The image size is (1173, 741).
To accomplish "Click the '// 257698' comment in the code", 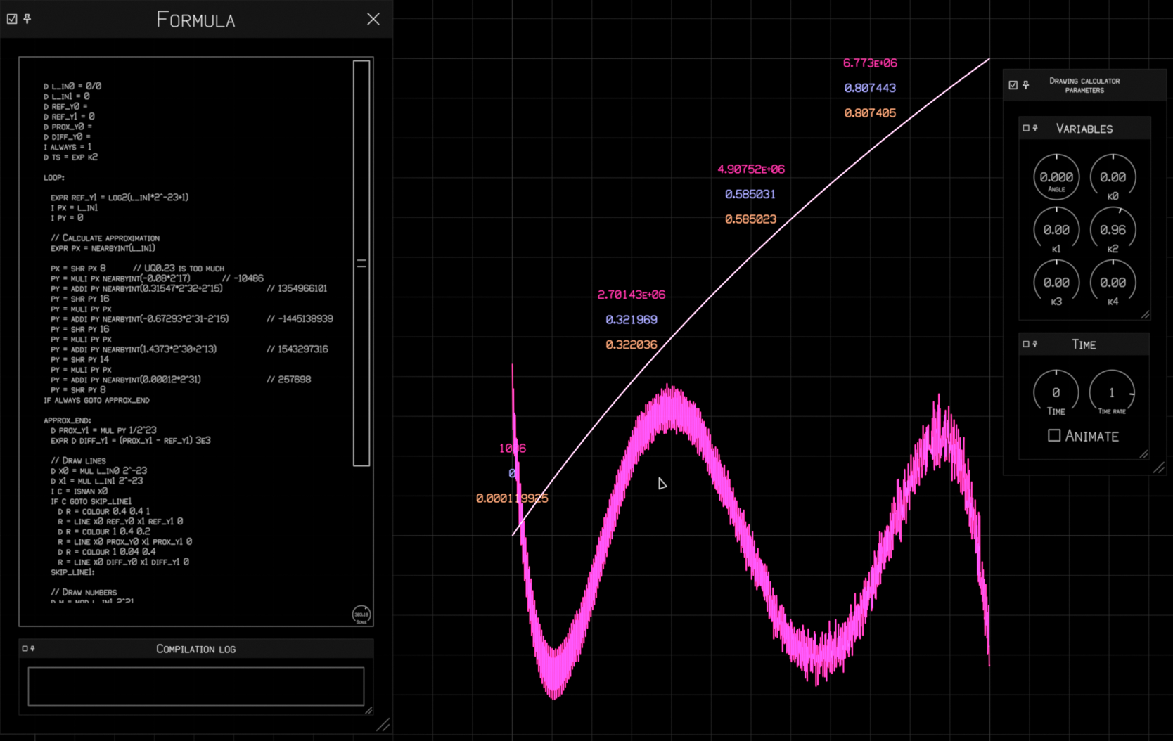I will (x=288, y=380).
